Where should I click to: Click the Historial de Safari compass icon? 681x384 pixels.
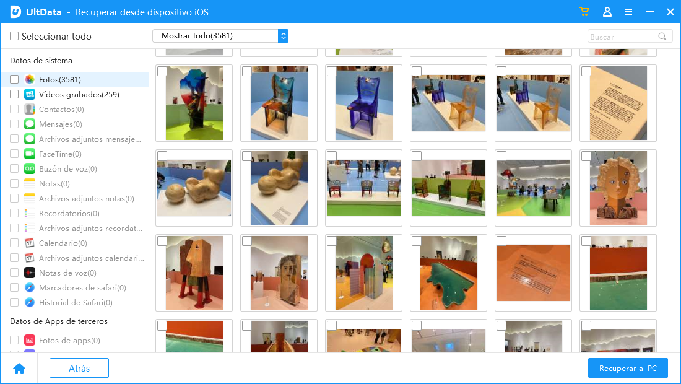(30, 303)
